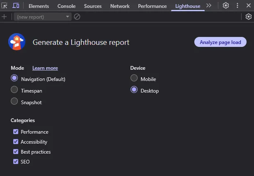Click the inspect element picker icon
Screen dimensions: 254x176
(5, 6)
